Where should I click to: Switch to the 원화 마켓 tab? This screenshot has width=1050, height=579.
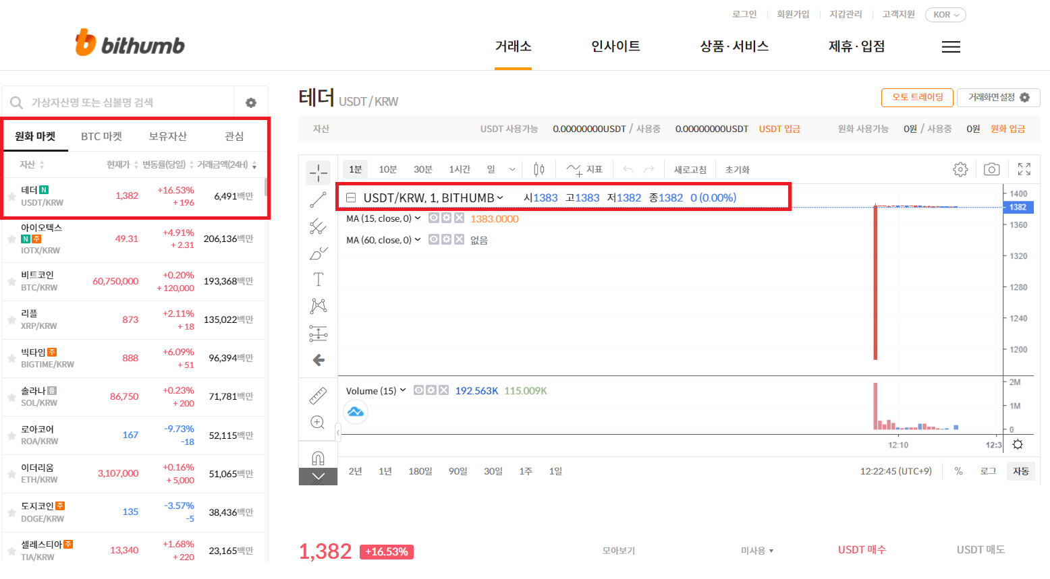pyautogui.click(x=35, y=136)
